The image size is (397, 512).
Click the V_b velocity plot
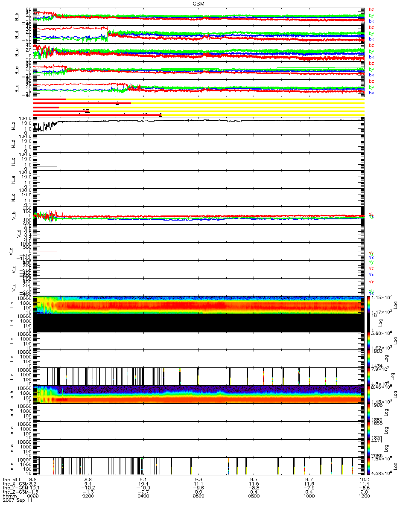[x=198, y=215]
